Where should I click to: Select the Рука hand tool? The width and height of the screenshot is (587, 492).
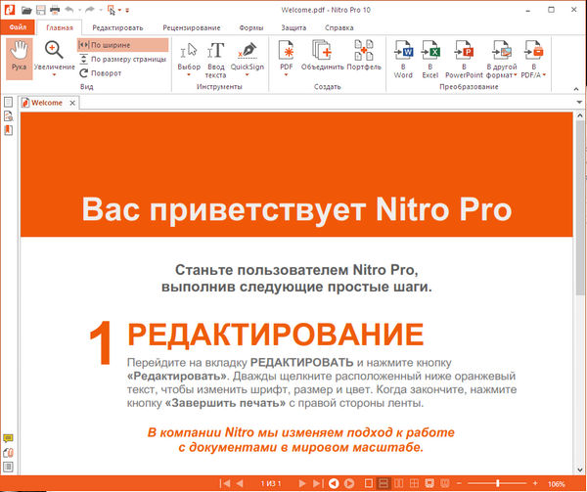click(20, 59)
